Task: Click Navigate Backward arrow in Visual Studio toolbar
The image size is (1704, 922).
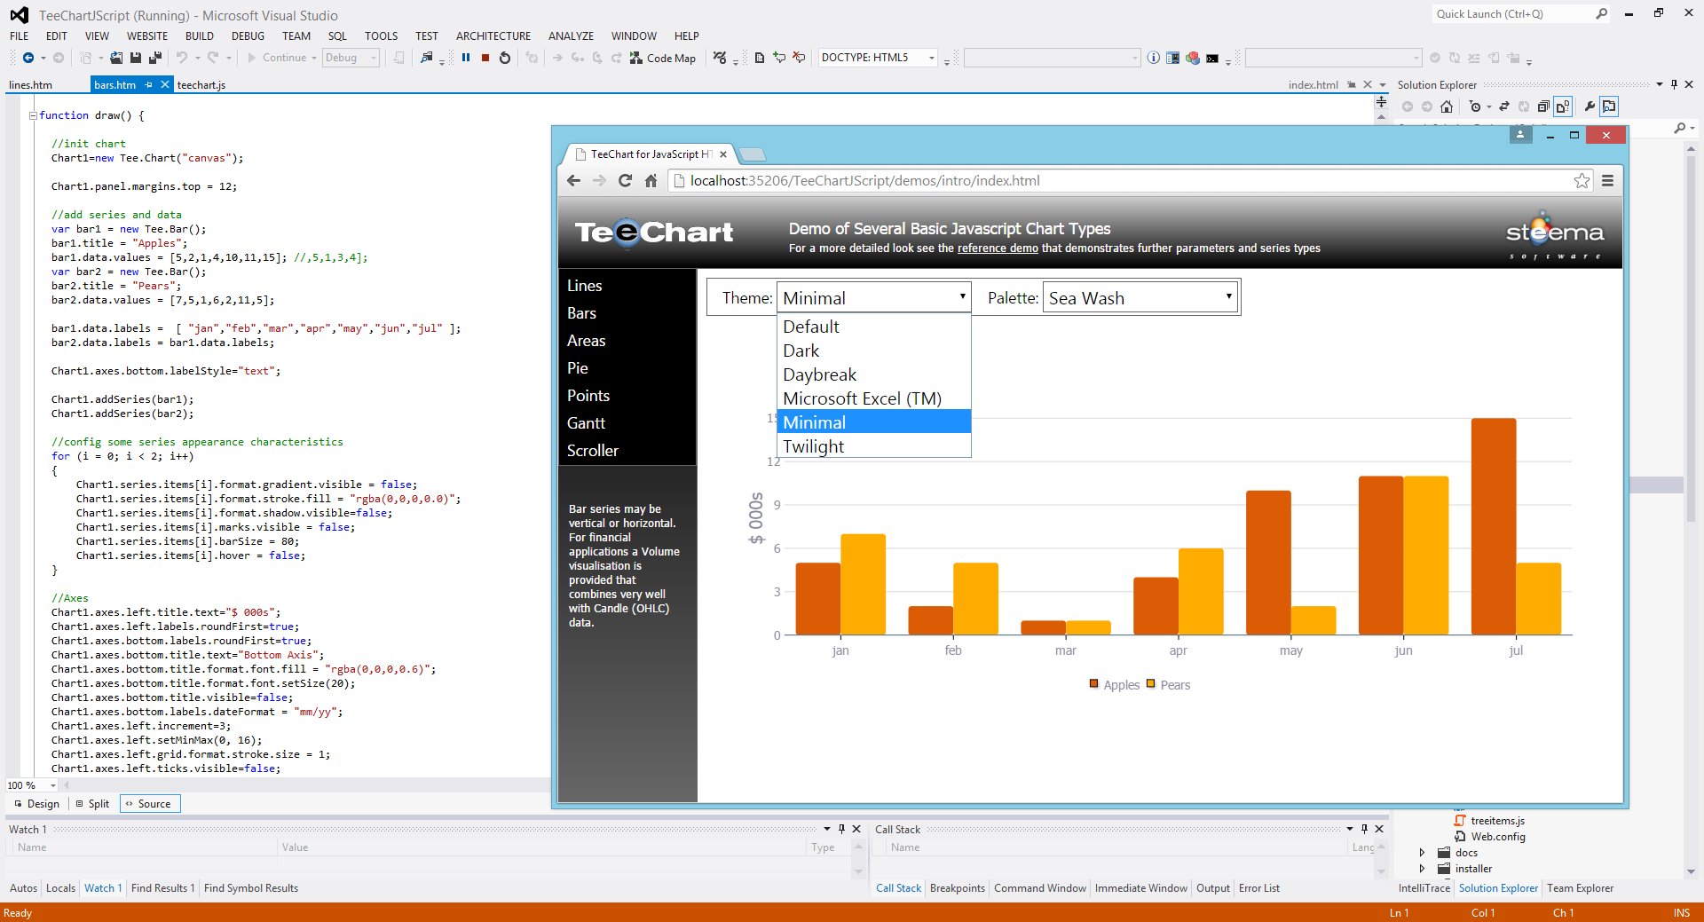Action: 28,58
